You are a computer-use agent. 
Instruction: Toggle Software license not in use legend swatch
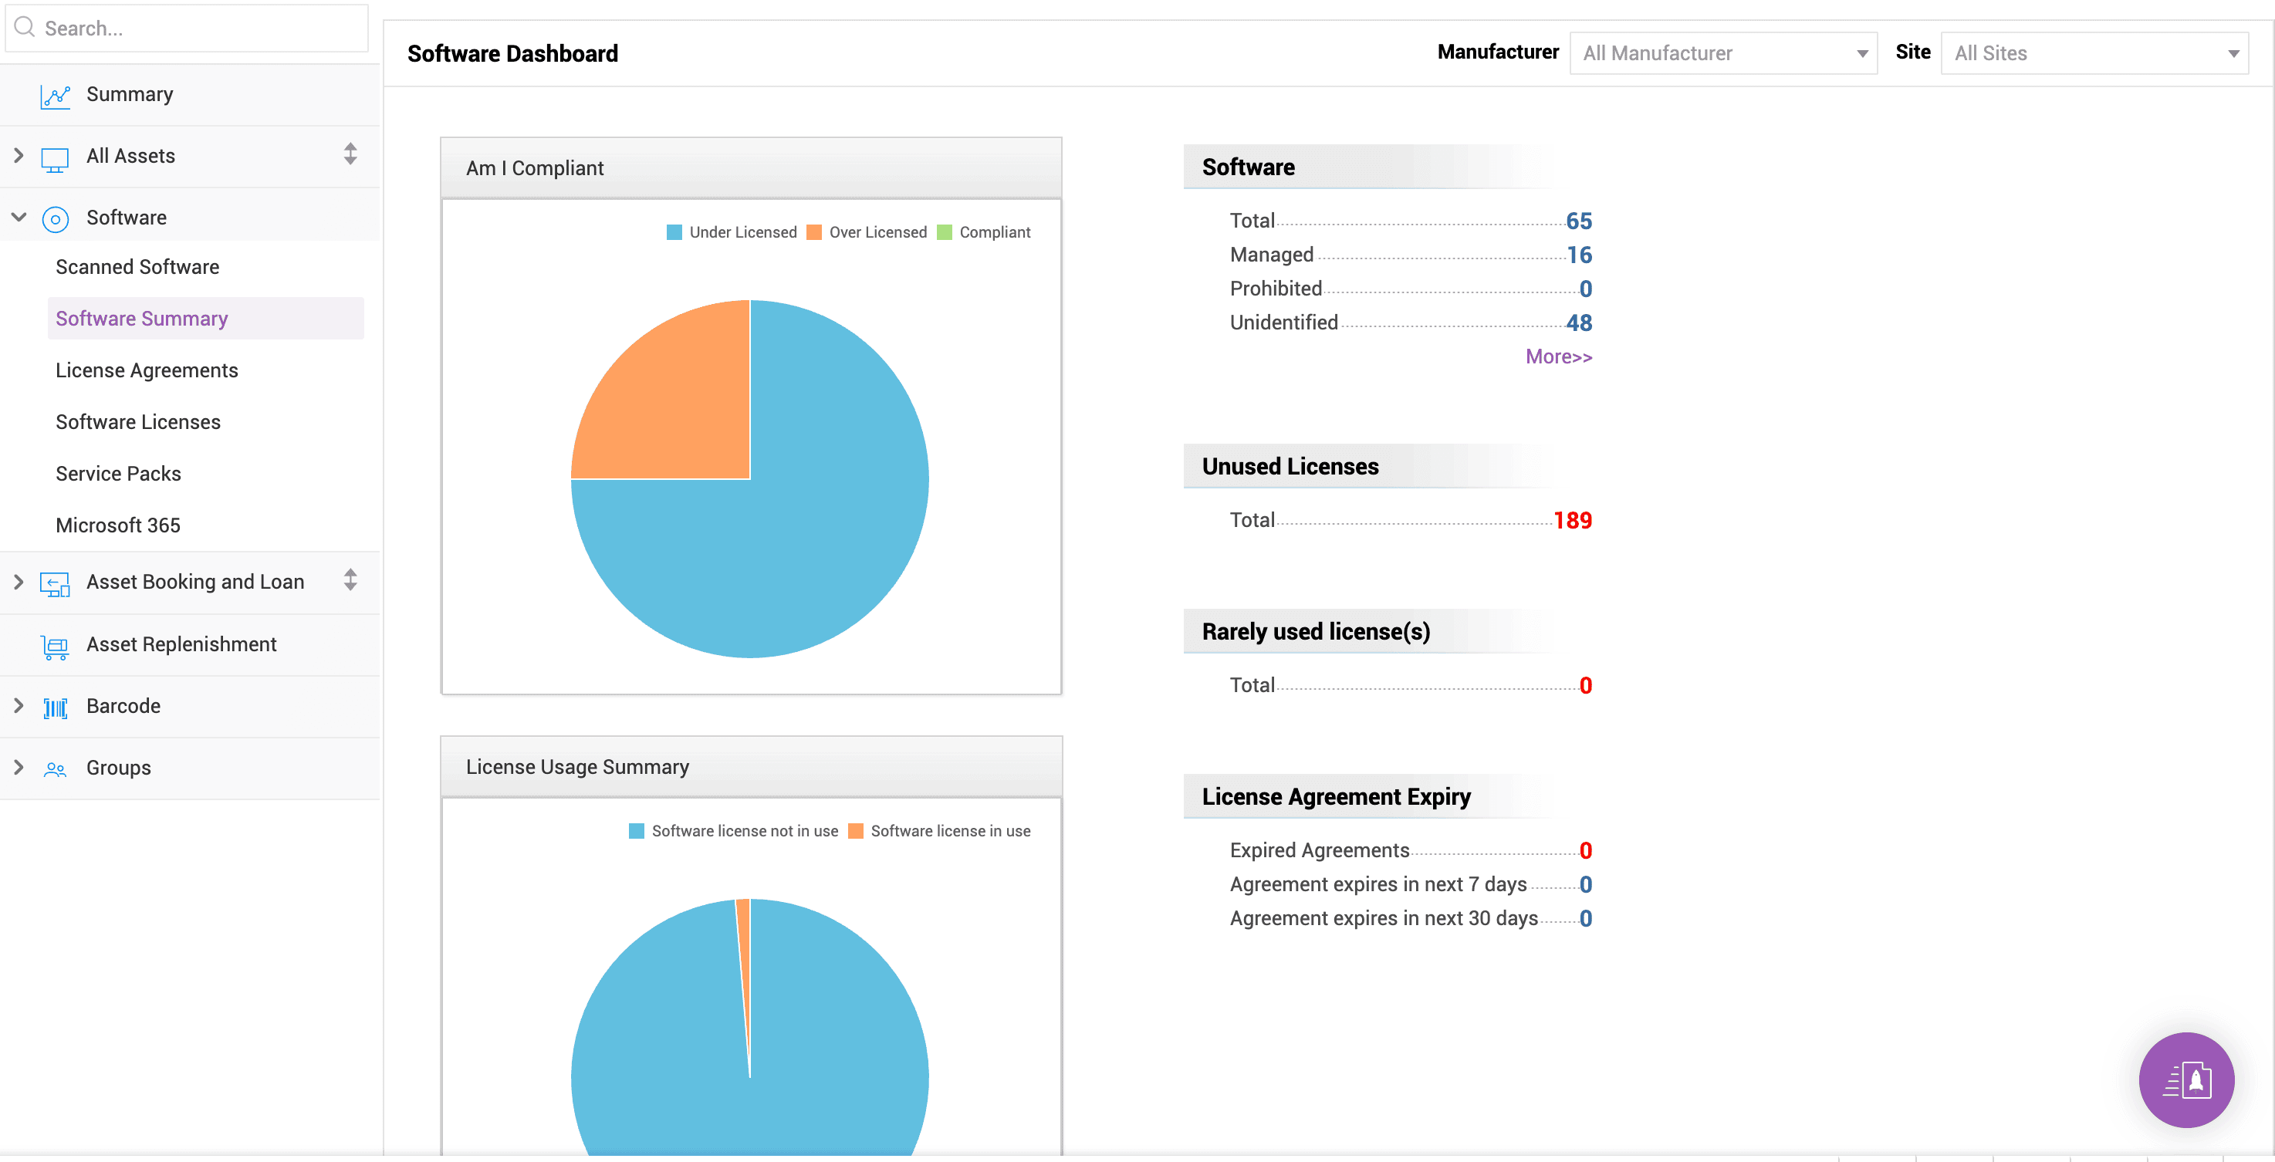pyautogui.click(x=636, y=831)
